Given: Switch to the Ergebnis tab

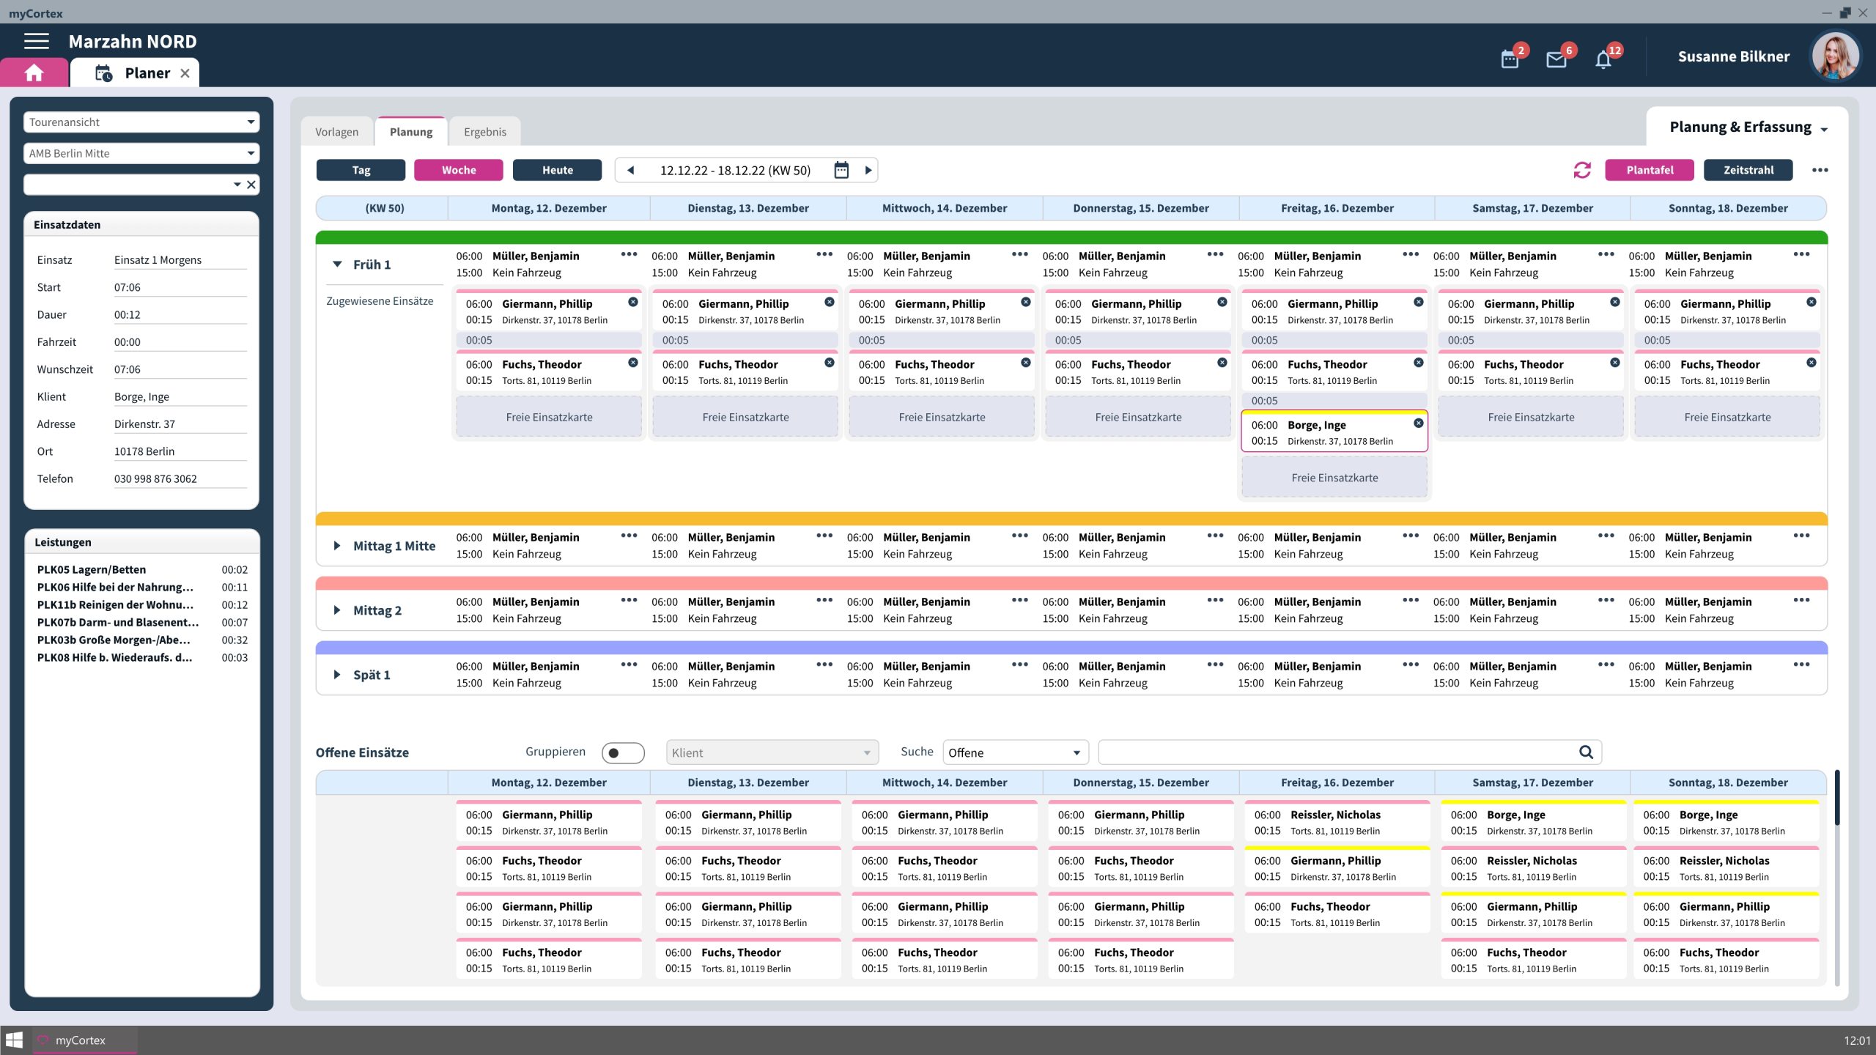Looking at the screenshot, I should 484,132.
